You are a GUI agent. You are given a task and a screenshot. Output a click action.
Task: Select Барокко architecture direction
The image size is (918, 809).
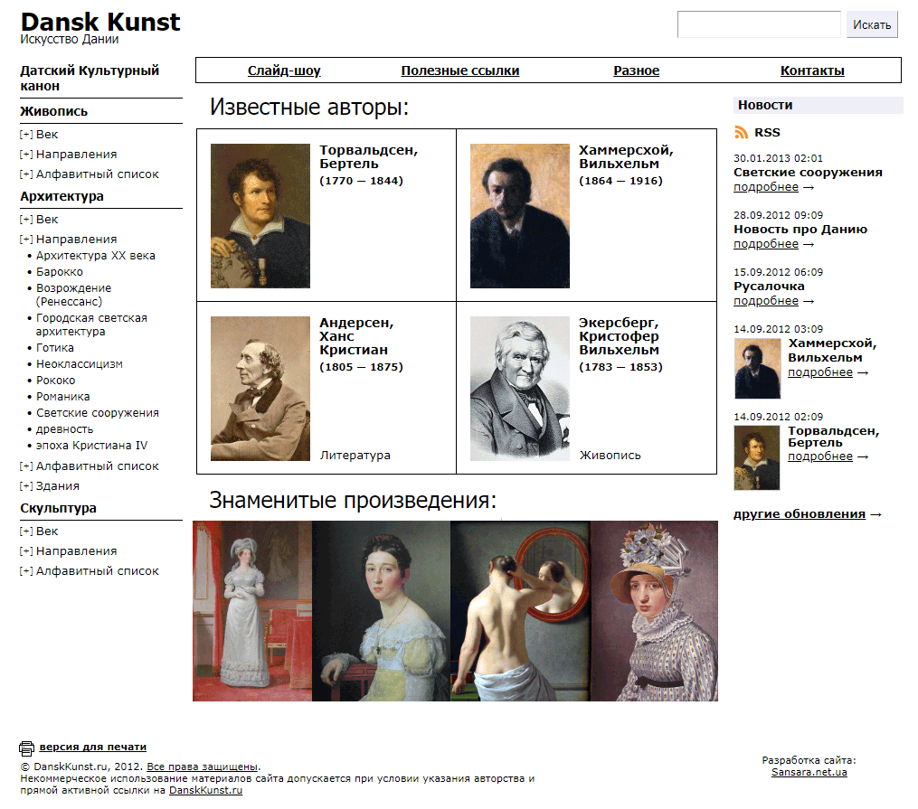pyautogui.click(x=60, y=272)
